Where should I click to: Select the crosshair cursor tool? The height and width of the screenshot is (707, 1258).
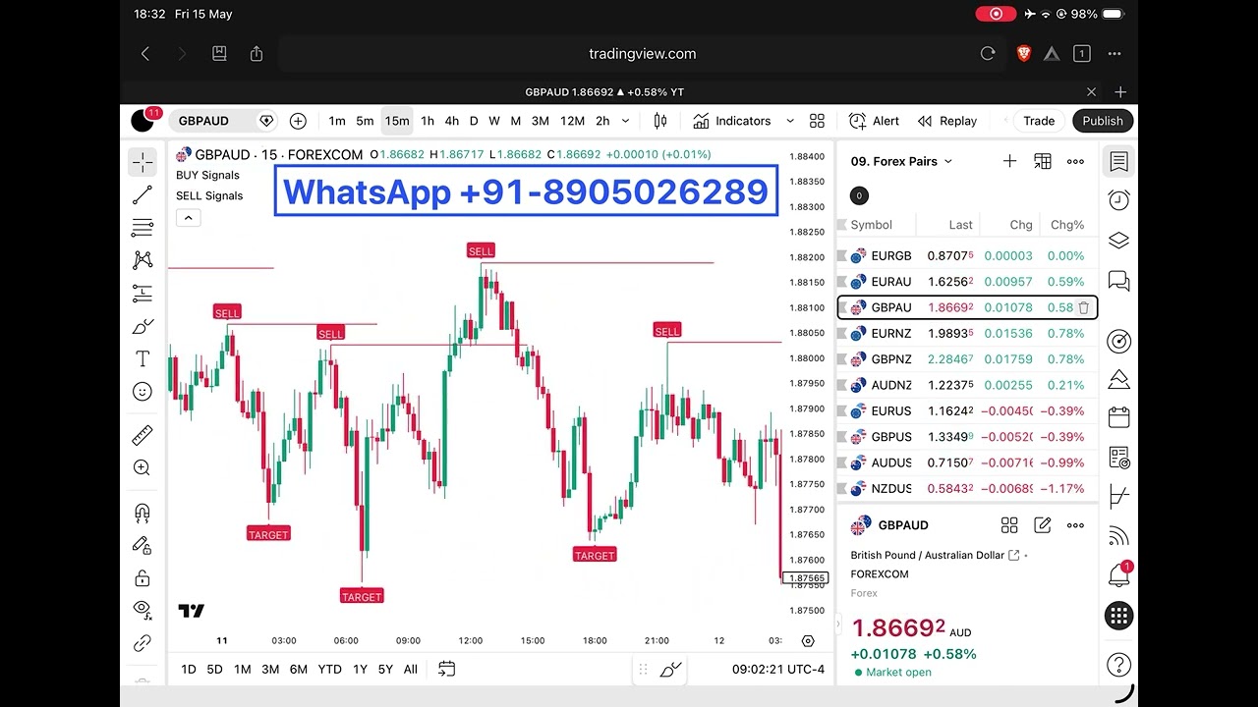[x=143, y=163]
